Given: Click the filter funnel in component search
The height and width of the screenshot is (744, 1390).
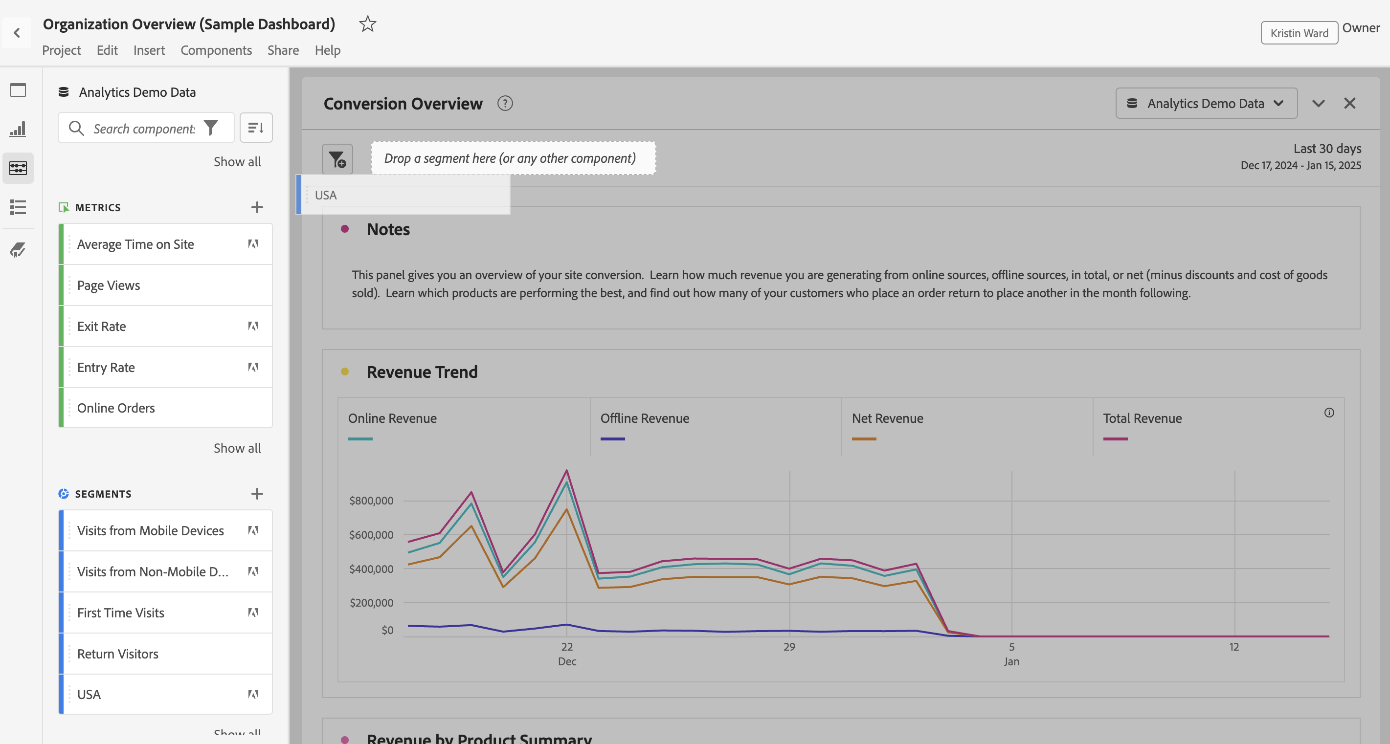Looking at the screenshot, I should tap(211, 128).
